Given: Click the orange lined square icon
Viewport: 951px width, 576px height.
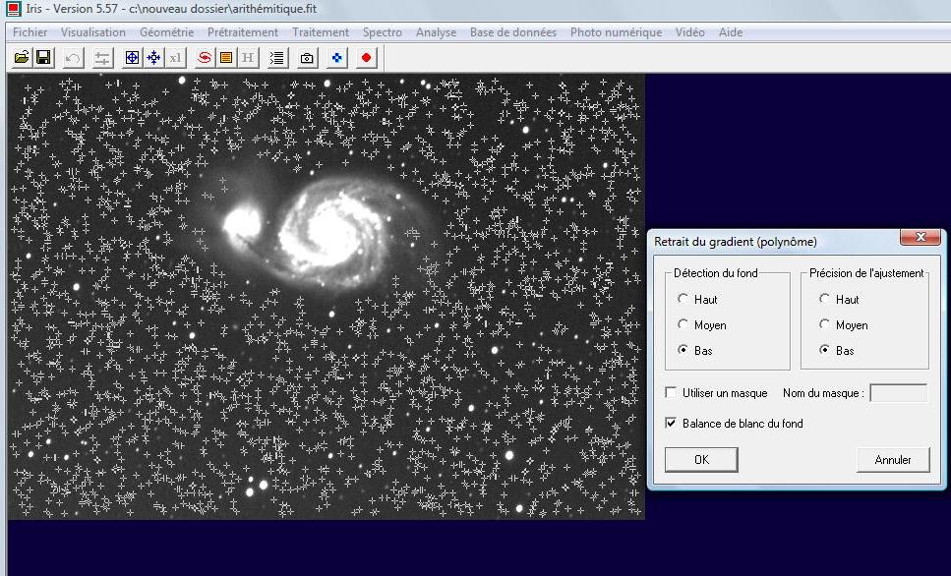Looking at the screenshot, I should (x=226, y=58).
